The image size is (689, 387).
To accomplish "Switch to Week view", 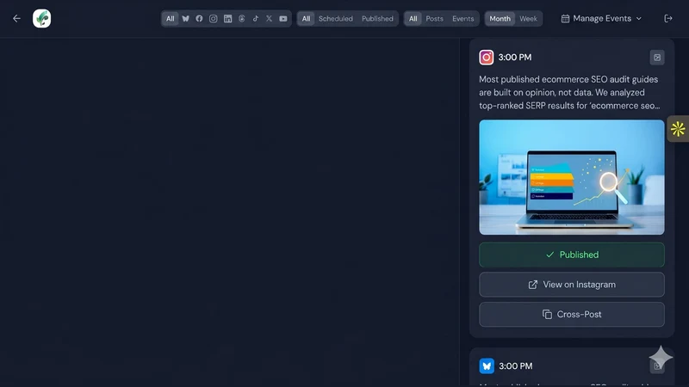I will [528, 18].
